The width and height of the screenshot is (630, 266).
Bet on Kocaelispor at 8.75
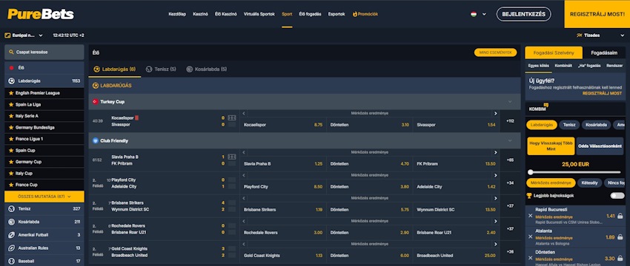point(283,125)
